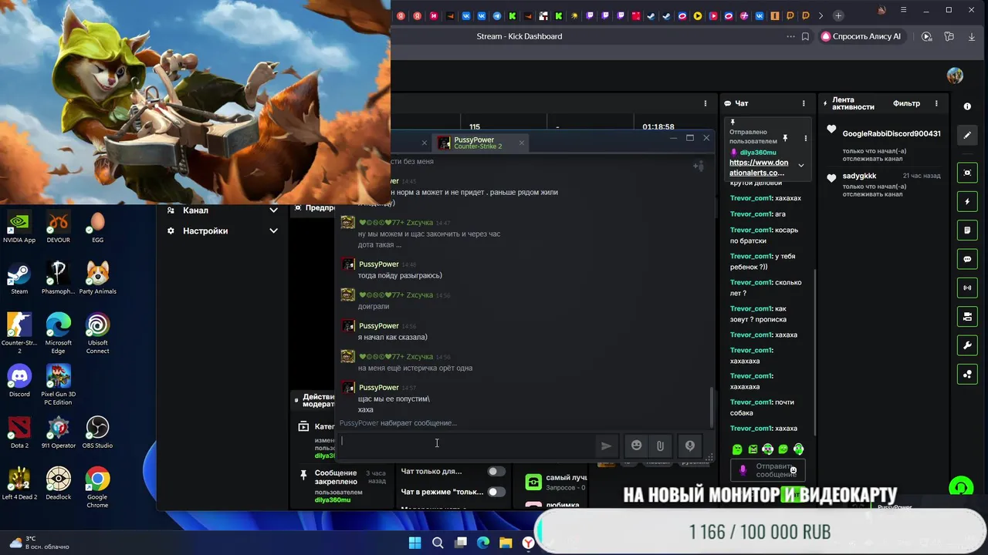The image size is (988, 555).
Task: Open OBS Studio desktop shortcut
Action: click(x=97, y=432)
